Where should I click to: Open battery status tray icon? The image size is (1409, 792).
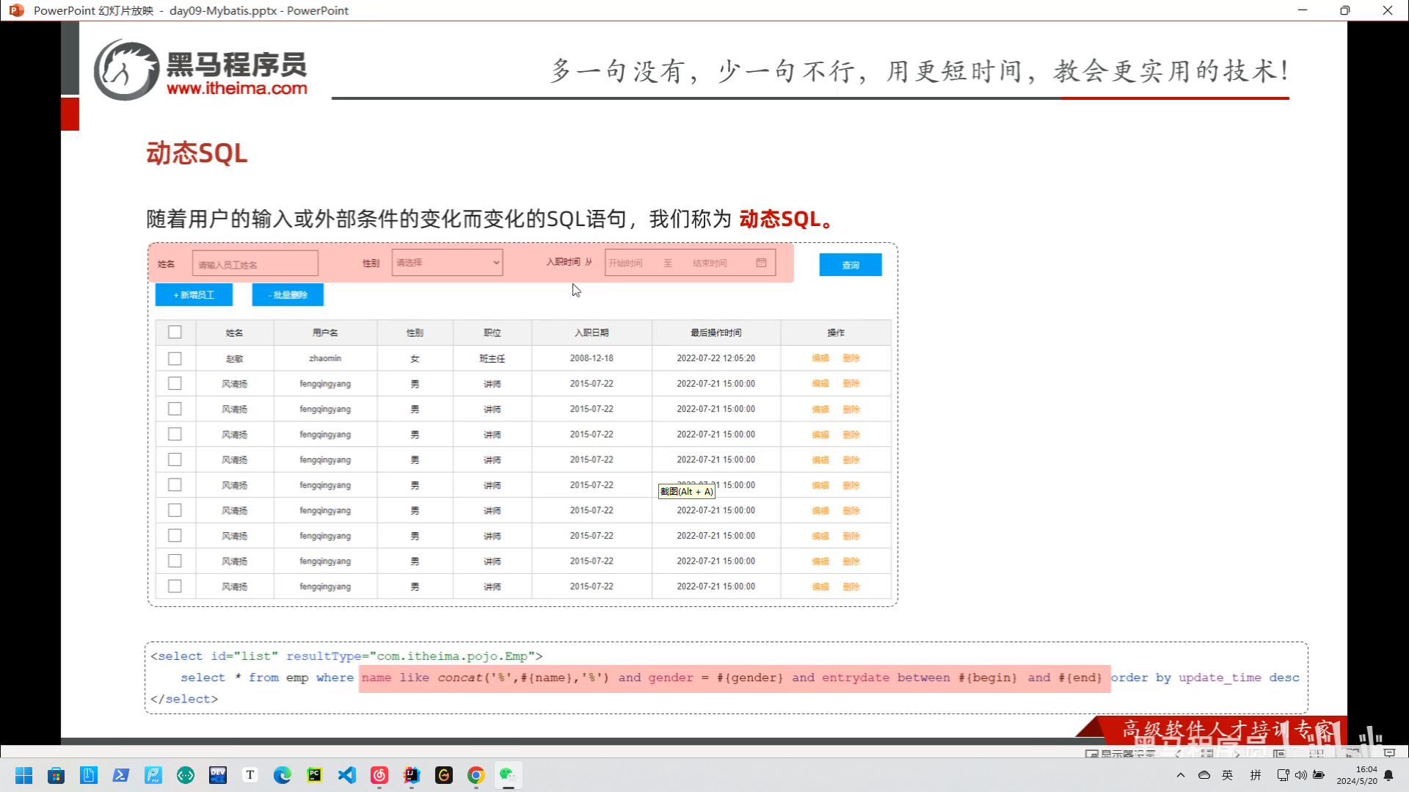point(1319,775)
